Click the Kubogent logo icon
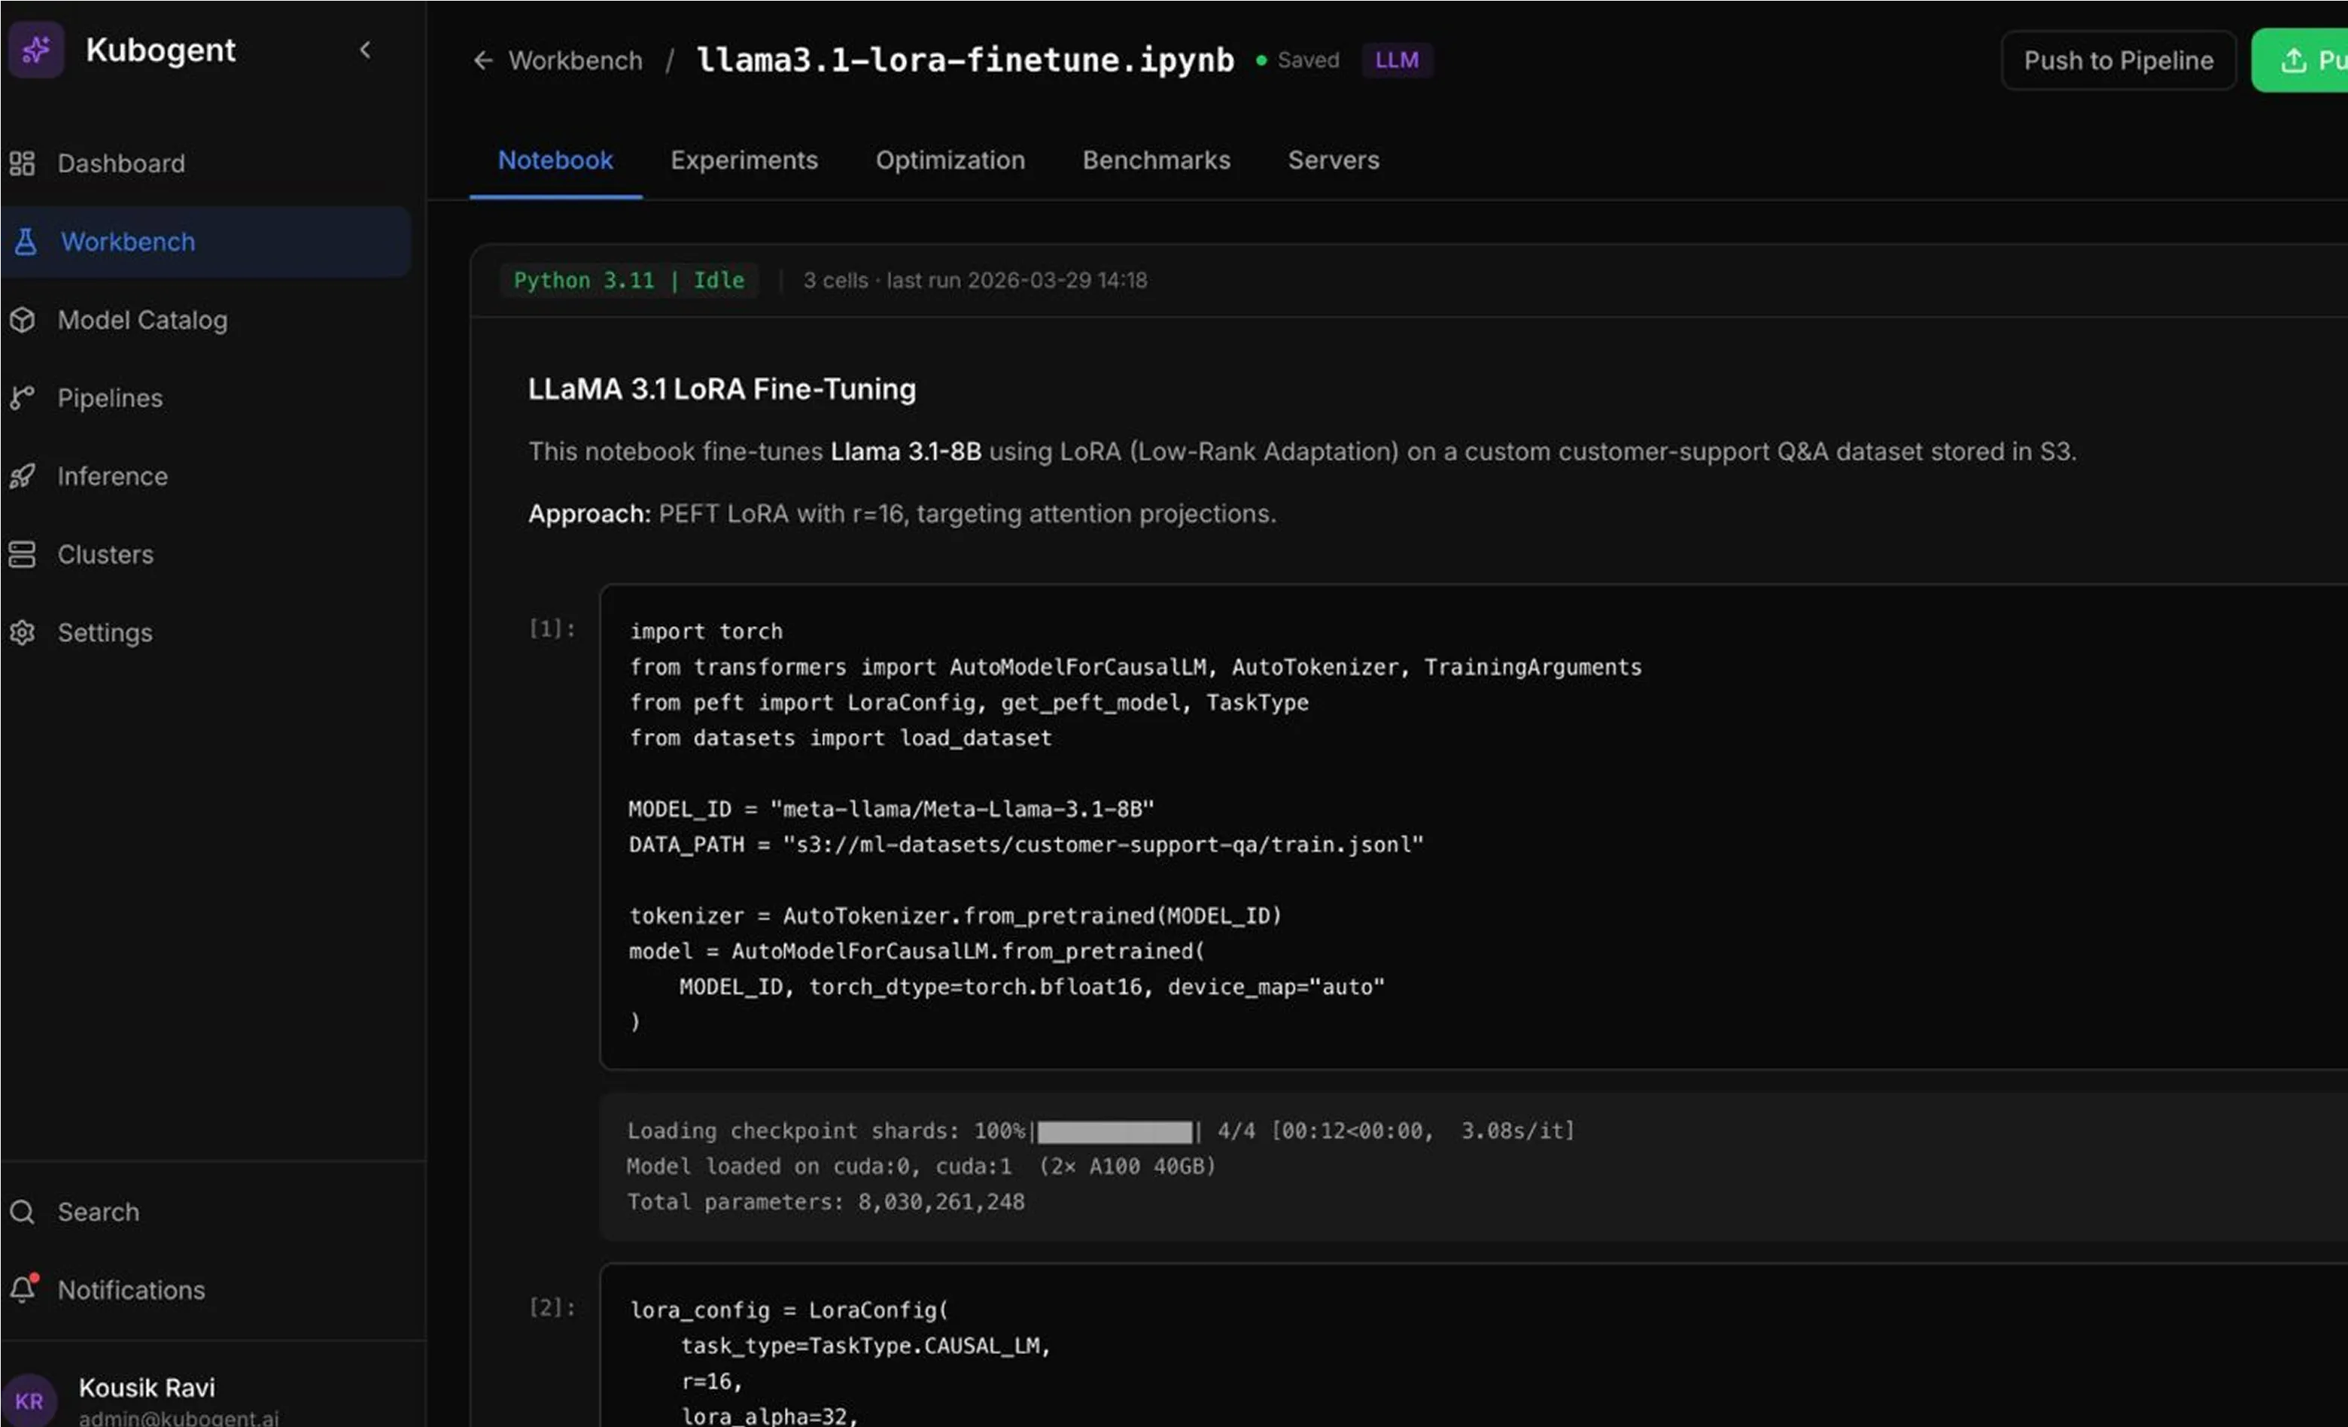This screenshot has height=1427, width=2348. (35, 49)
